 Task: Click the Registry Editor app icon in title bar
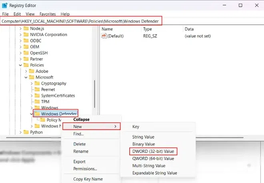tap(4, 5)
